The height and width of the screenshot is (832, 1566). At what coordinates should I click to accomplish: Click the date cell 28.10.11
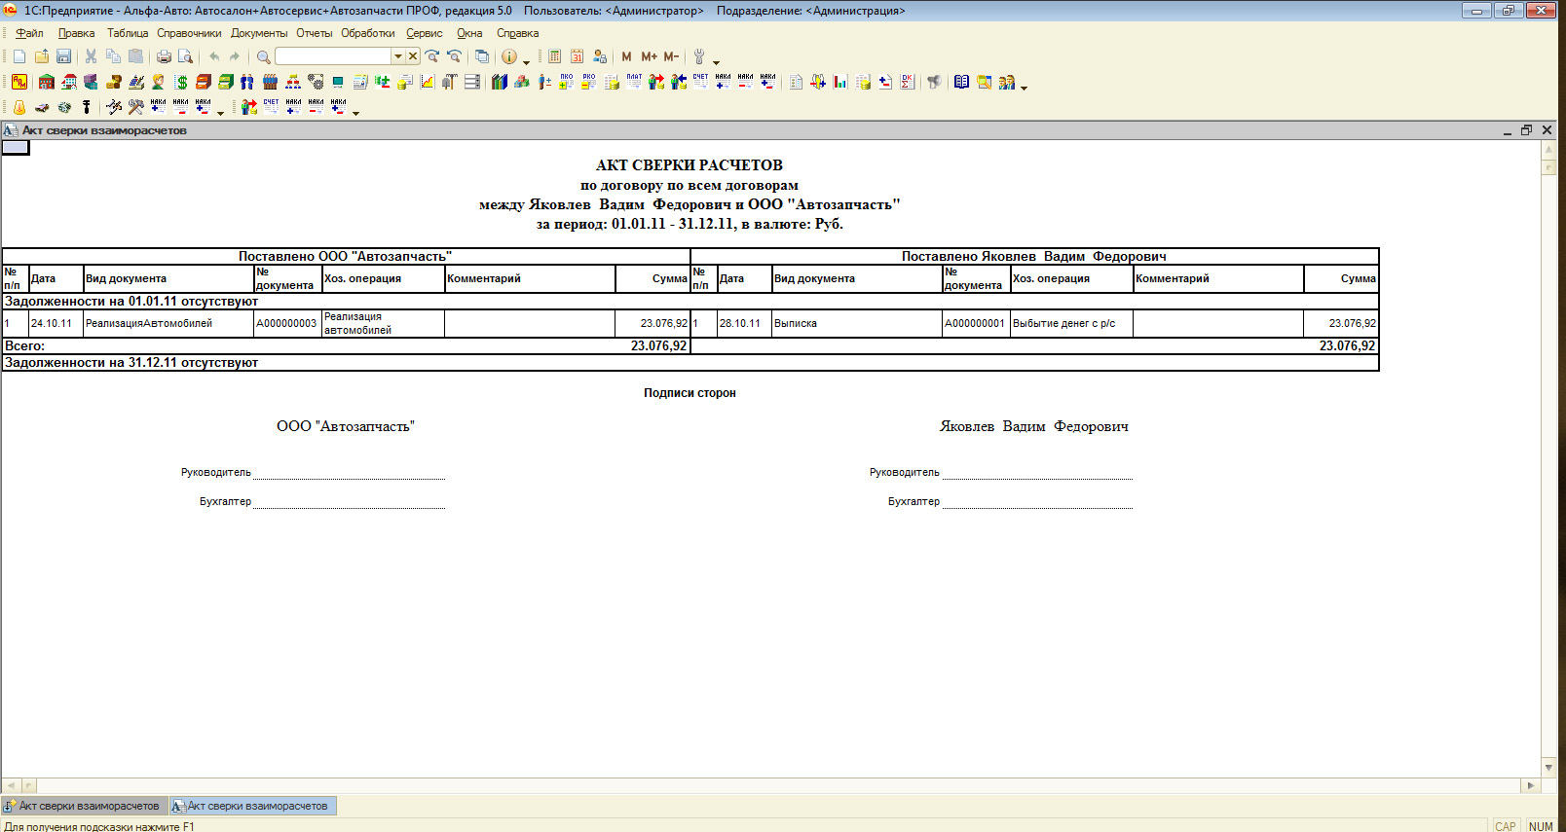[x=744, y=323]
